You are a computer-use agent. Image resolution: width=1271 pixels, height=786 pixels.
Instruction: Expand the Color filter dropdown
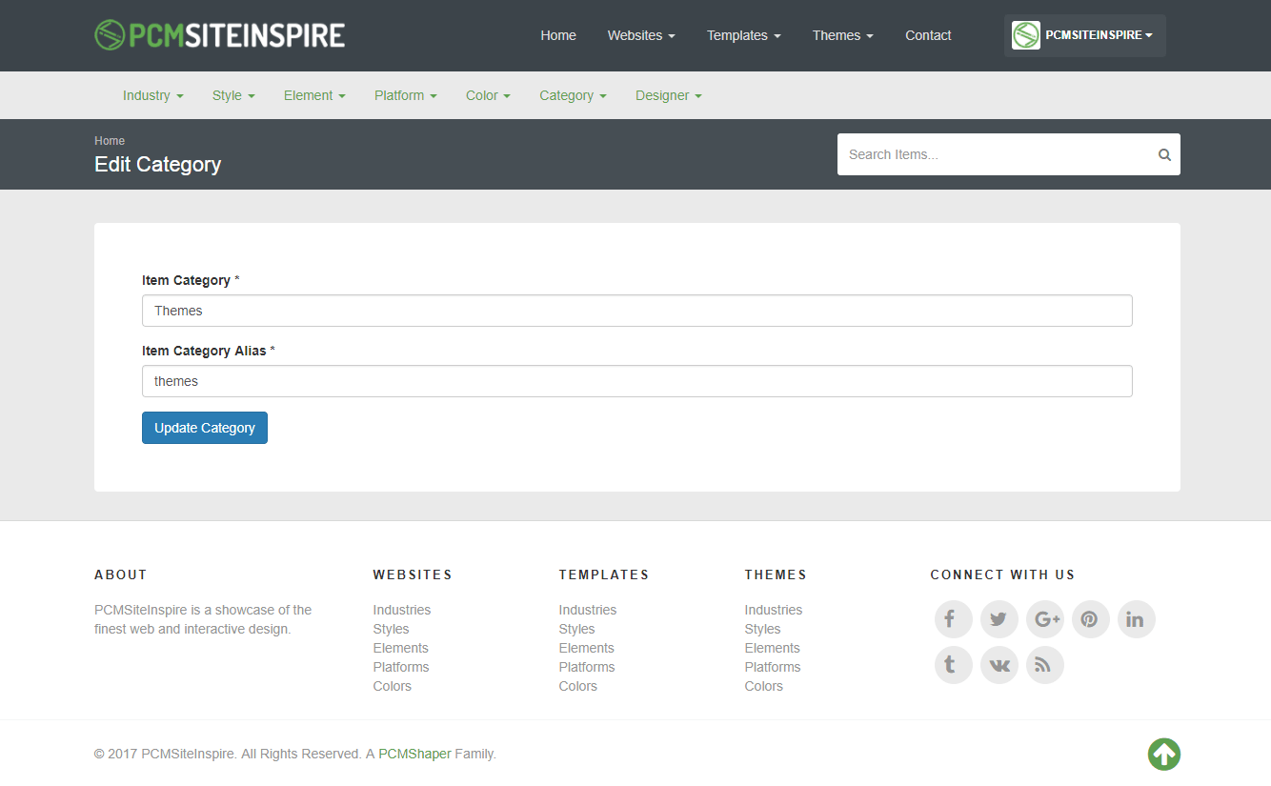point(488,95)
